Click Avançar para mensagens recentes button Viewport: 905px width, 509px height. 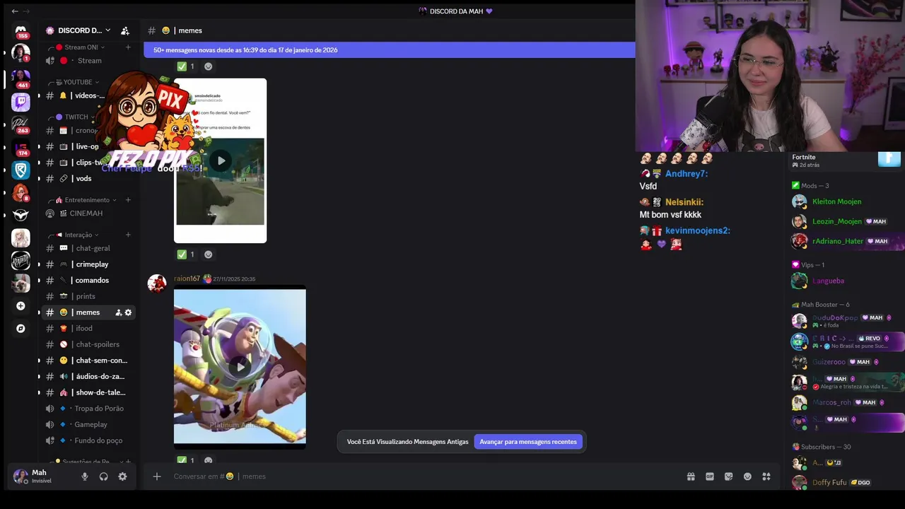coord(528,442)
